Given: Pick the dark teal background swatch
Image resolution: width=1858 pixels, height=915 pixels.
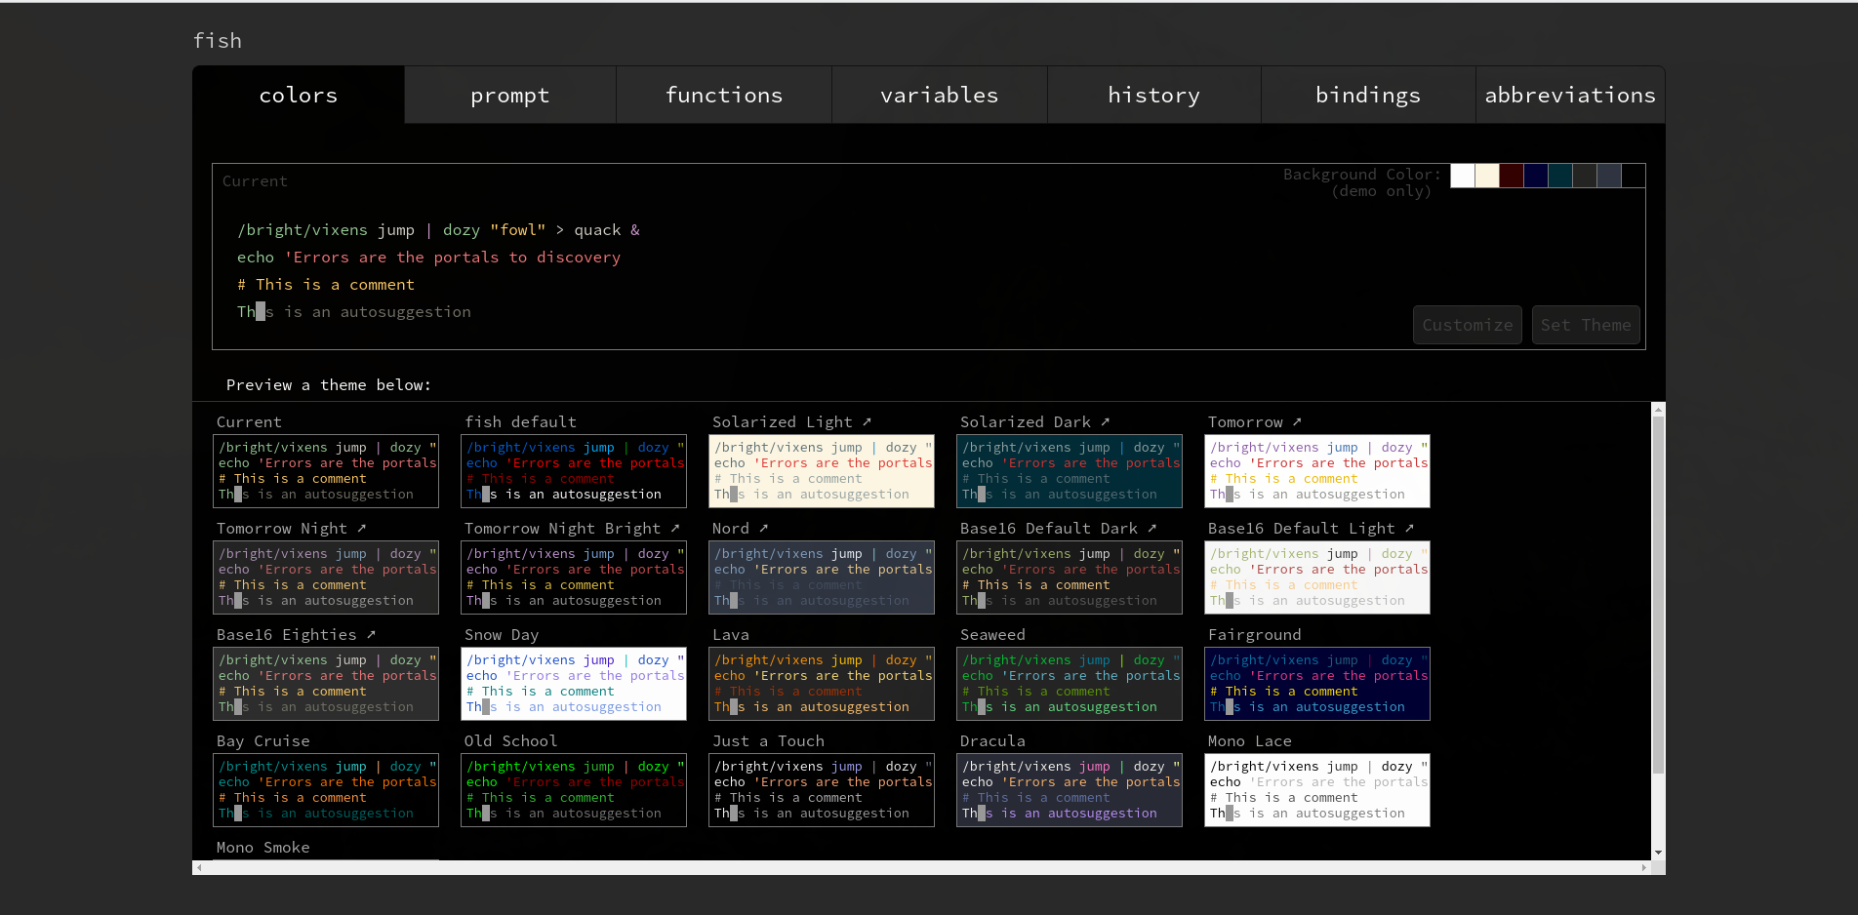Looking at the screenshot, I should 1559,176.
